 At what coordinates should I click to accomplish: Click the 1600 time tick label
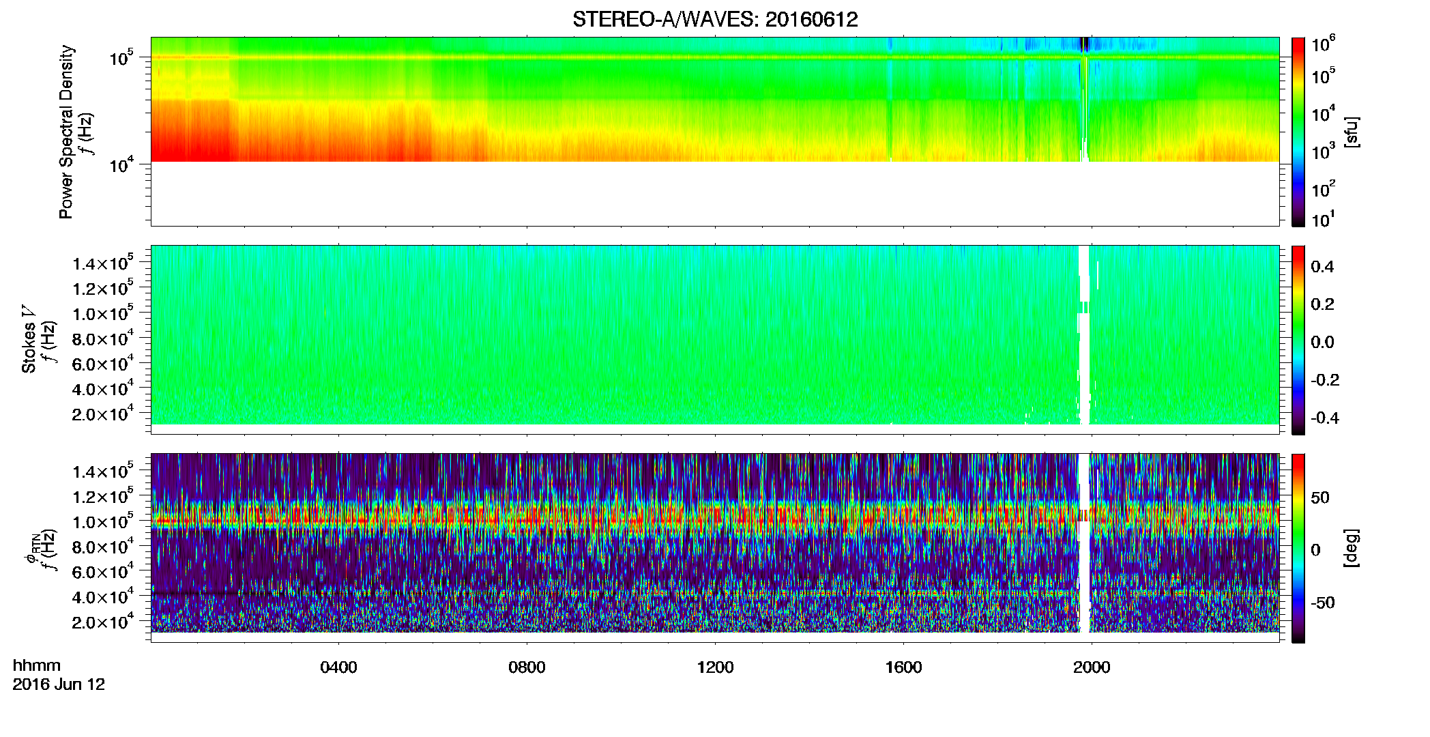click(903, 667)
